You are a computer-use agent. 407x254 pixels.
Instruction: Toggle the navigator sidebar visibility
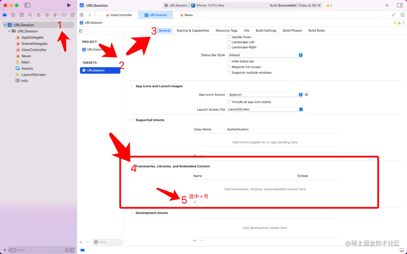[x=27, y=5]
